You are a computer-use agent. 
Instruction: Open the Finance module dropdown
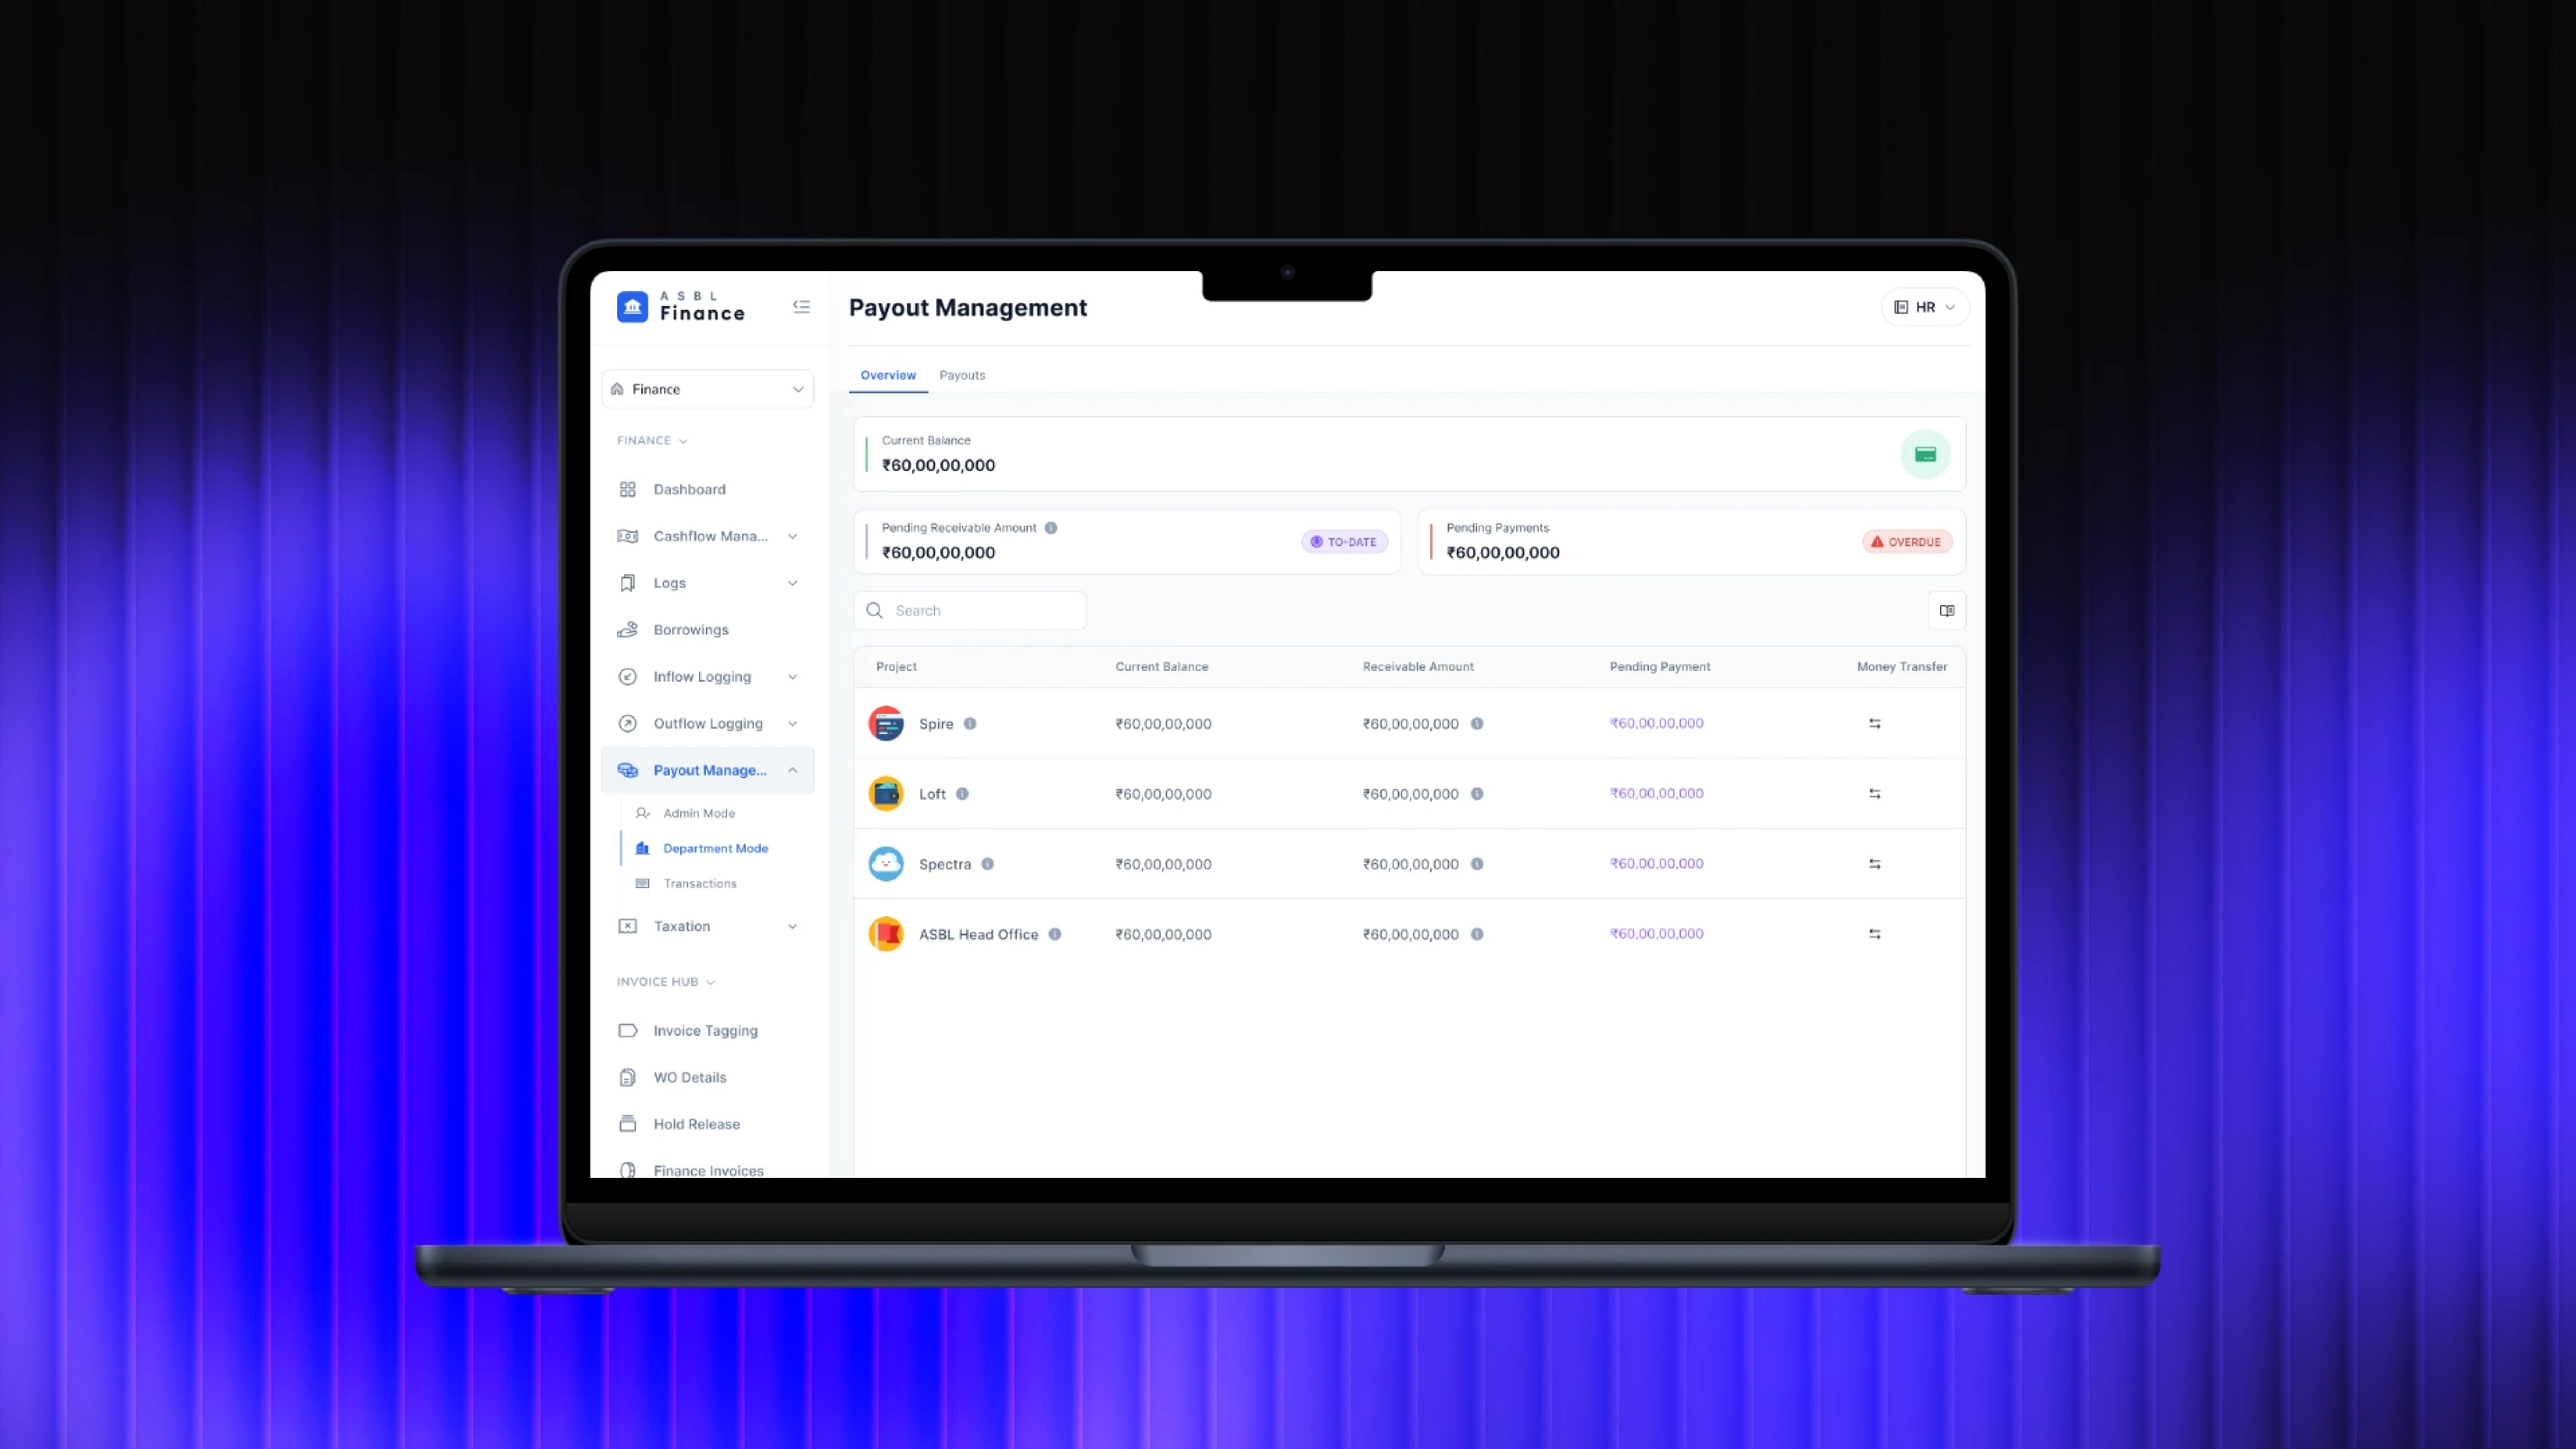tap(708, 389)
